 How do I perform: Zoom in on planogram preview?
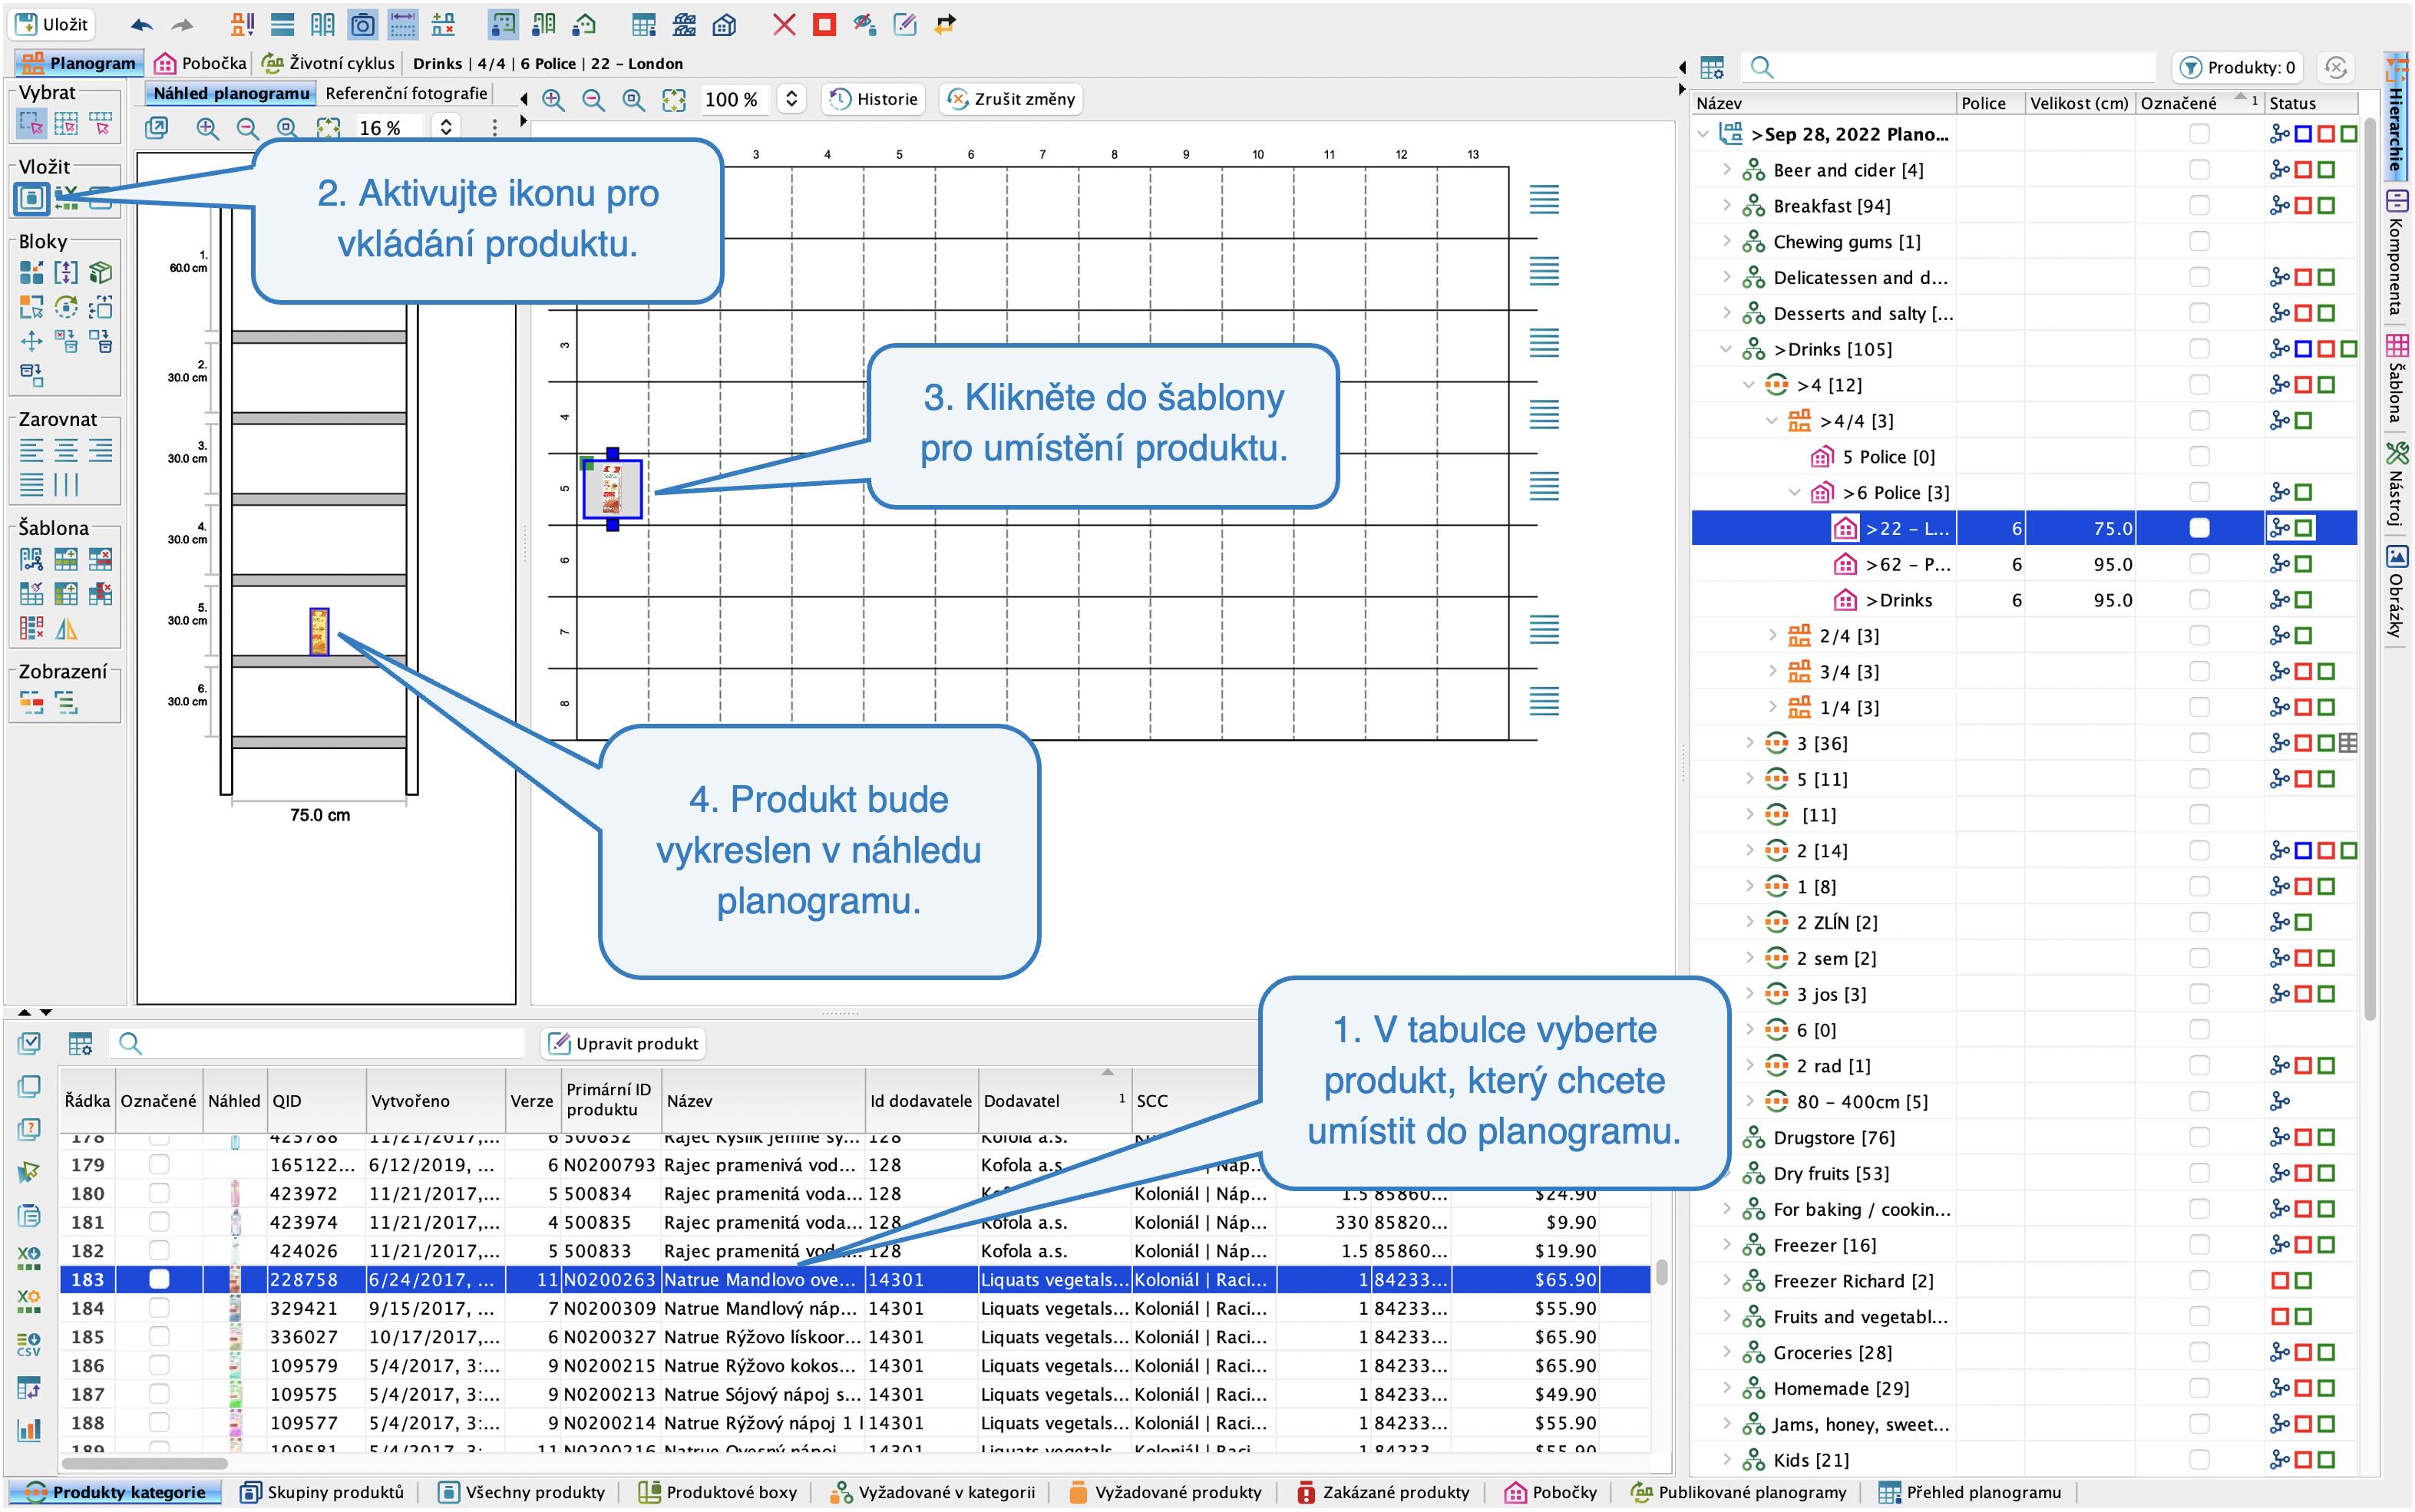click(207, 128)
